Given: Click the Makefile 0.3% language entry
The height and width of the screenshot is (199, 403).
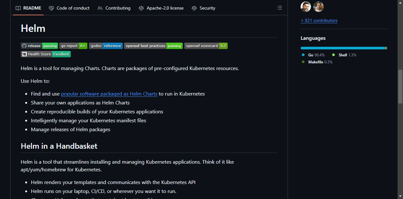Looking at the screenshot, I should 317,62.
